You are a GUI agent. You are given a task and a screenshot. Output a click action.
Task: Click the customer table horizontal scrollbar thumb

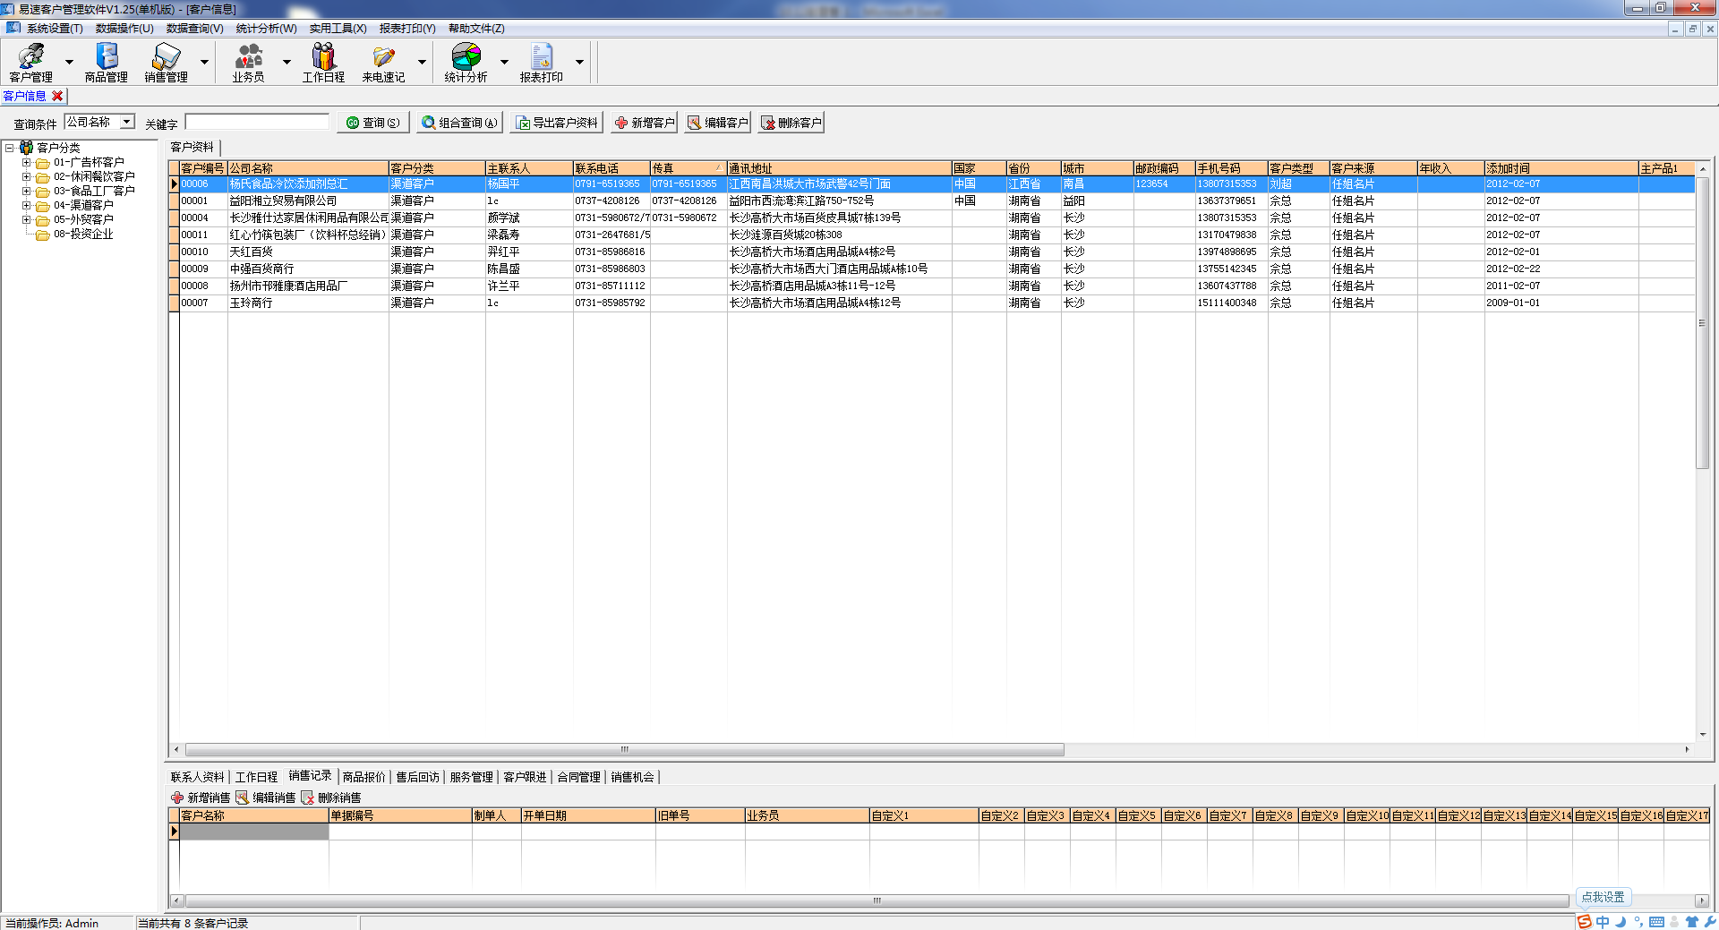[x=625, y=749]
